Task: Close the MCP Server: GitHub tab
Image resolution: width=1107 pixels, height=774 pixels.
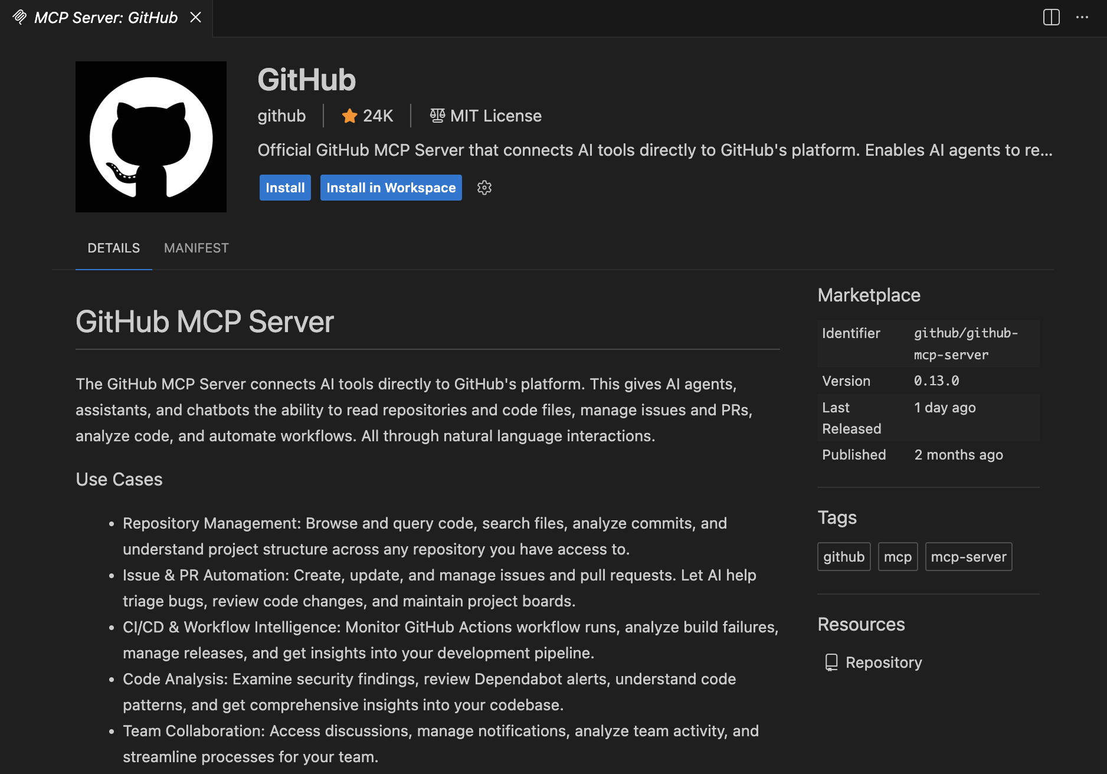Action: click(x=195, y=17)
